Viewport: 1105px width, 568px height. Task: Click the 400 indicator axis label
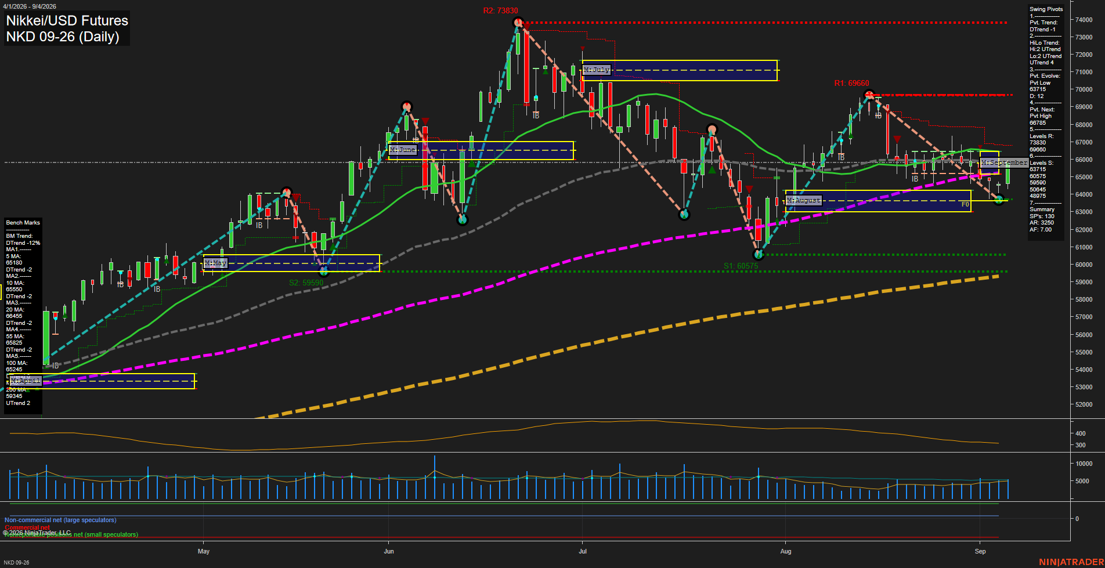(x=1080, y=433)
